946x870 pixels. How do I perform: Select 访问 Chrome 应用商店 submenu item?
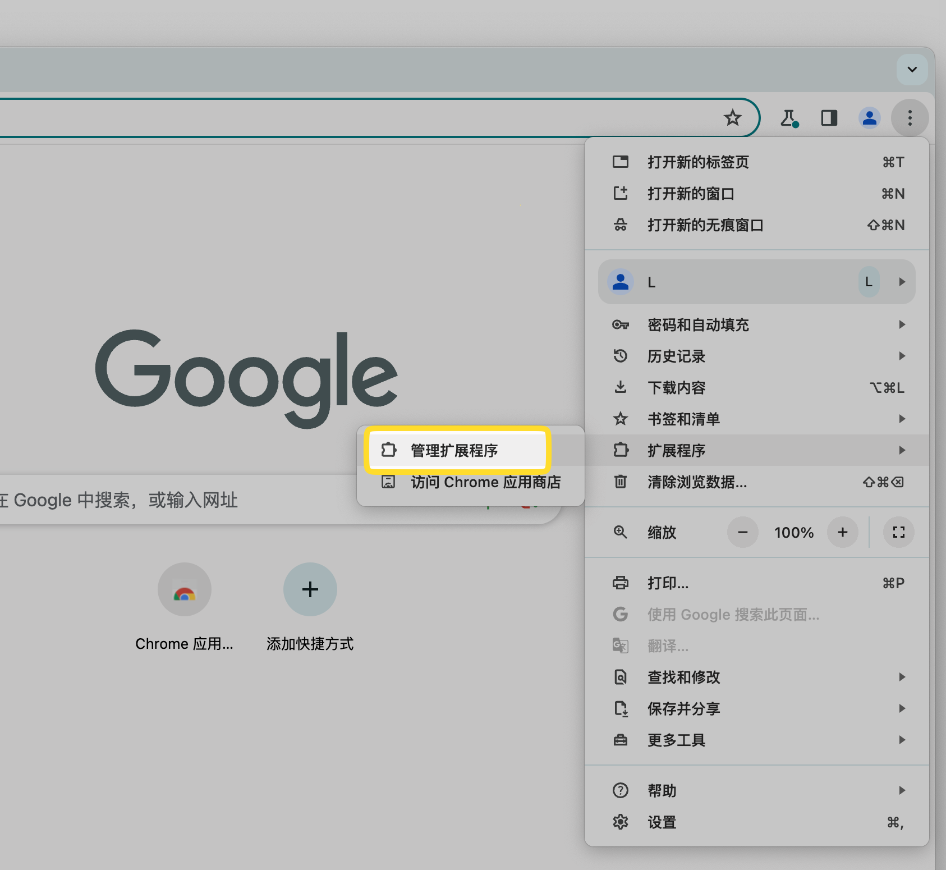[x=471, y=482]
